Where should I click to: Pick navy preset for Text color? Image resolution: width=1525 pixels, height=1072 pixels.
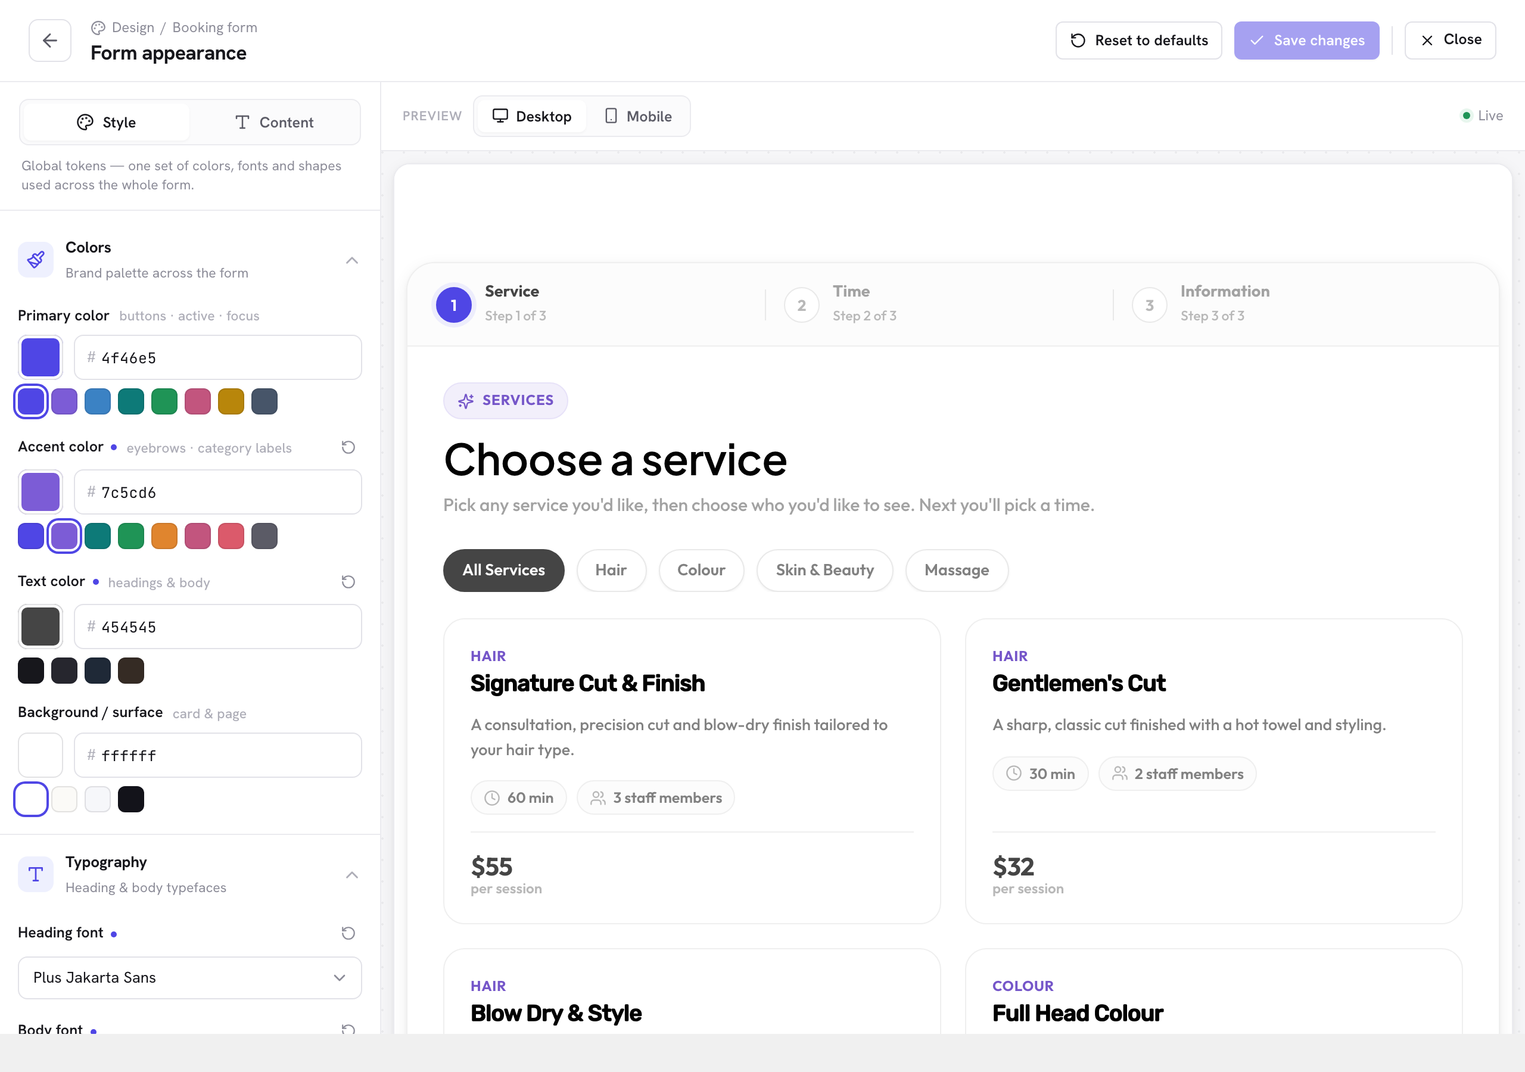(x=98, y=670)
